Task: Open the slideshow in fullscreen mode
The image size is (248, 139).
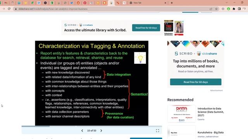Action: tap(157, 131)
